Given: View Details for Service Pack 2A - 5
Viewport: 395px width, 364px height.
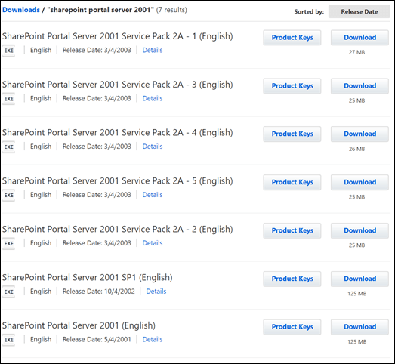Looking at the screenshot, I should (153, 195).
